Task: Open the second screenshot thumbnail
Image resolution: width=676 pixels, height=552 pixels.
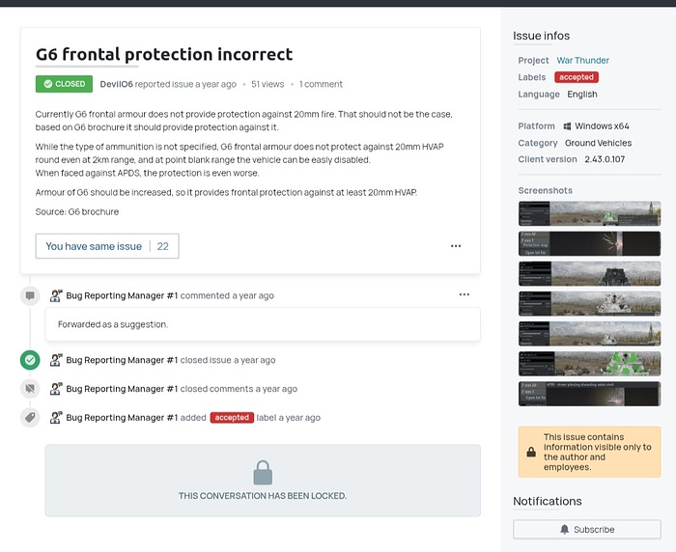Action: coord(589,243)
